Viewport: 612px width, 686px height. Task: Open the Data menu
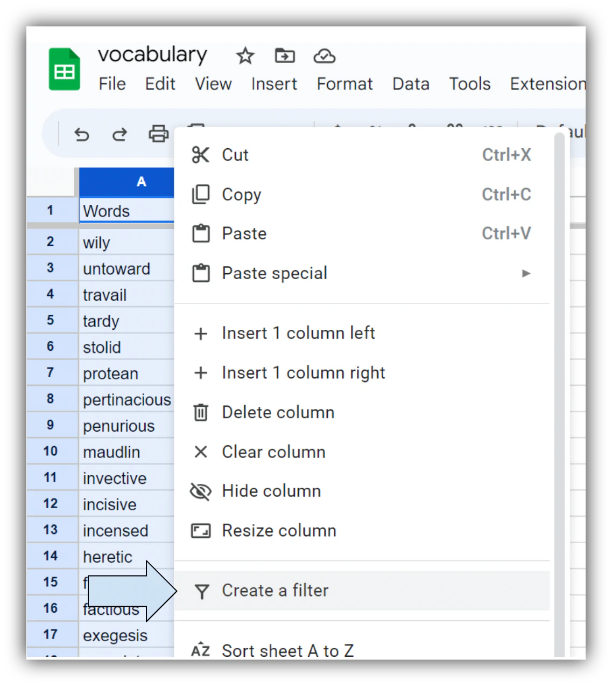(411, 84)
